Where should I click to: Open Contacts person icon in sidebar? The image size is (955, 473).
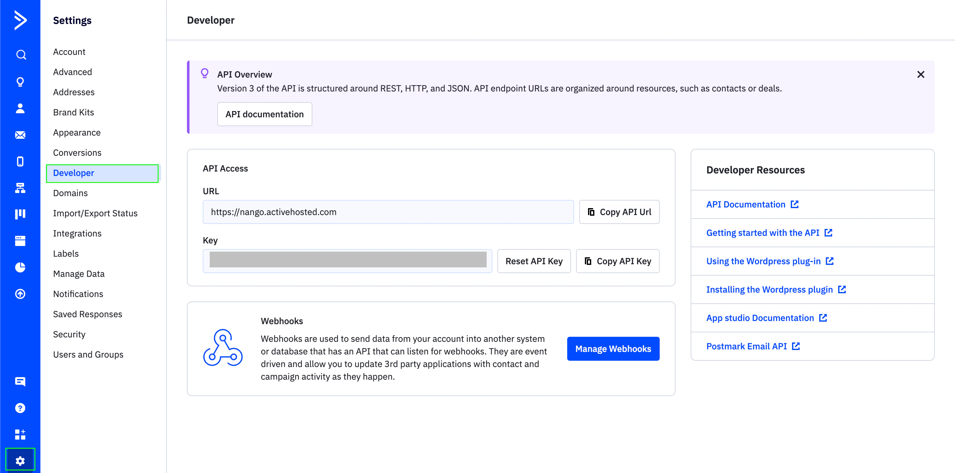(21, 108)
